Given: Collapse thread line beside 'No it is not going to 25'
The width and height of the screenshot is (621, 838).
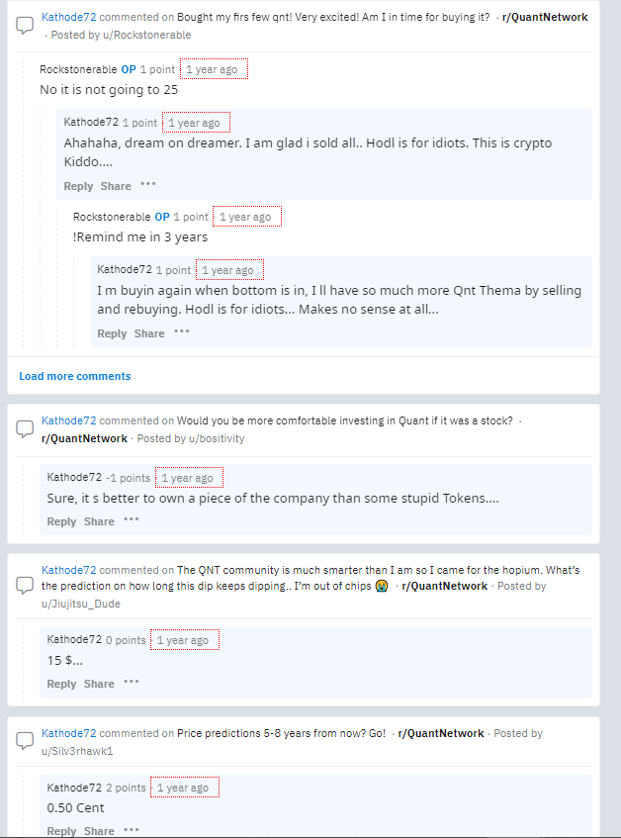Looking at the screenshot, I should click(x=24, y=203).
